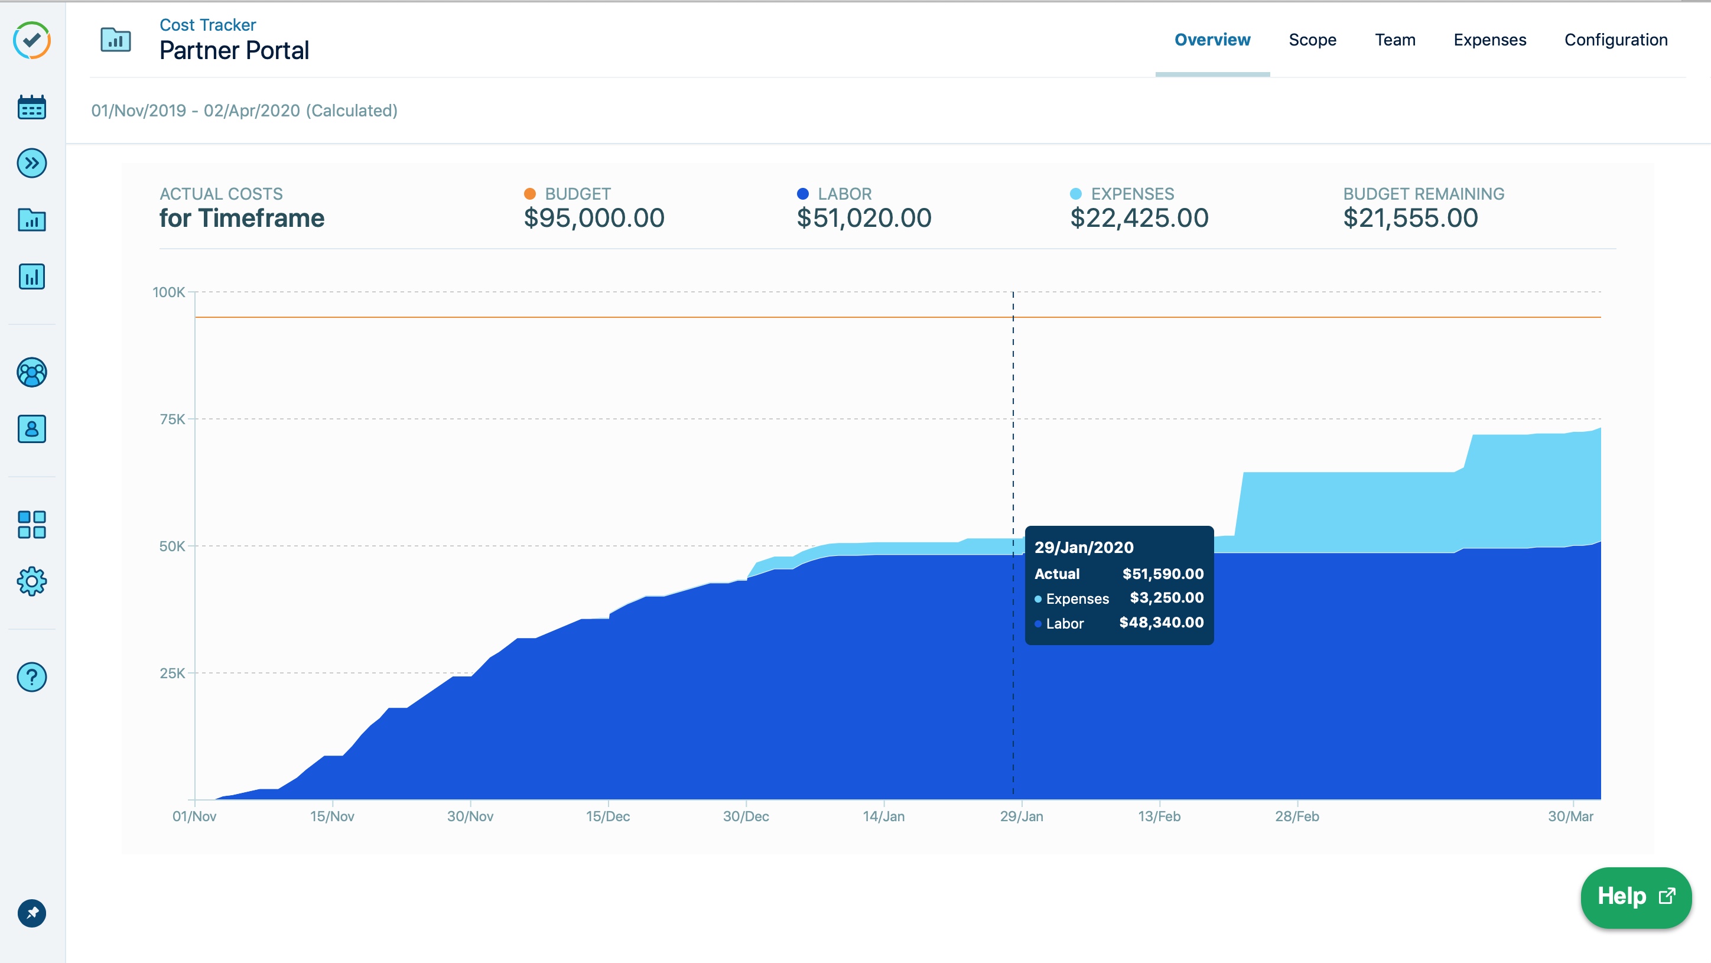Open the Configuration tab
The height and width of the screenshot is (963, 1711).
tap(1616, 40)
